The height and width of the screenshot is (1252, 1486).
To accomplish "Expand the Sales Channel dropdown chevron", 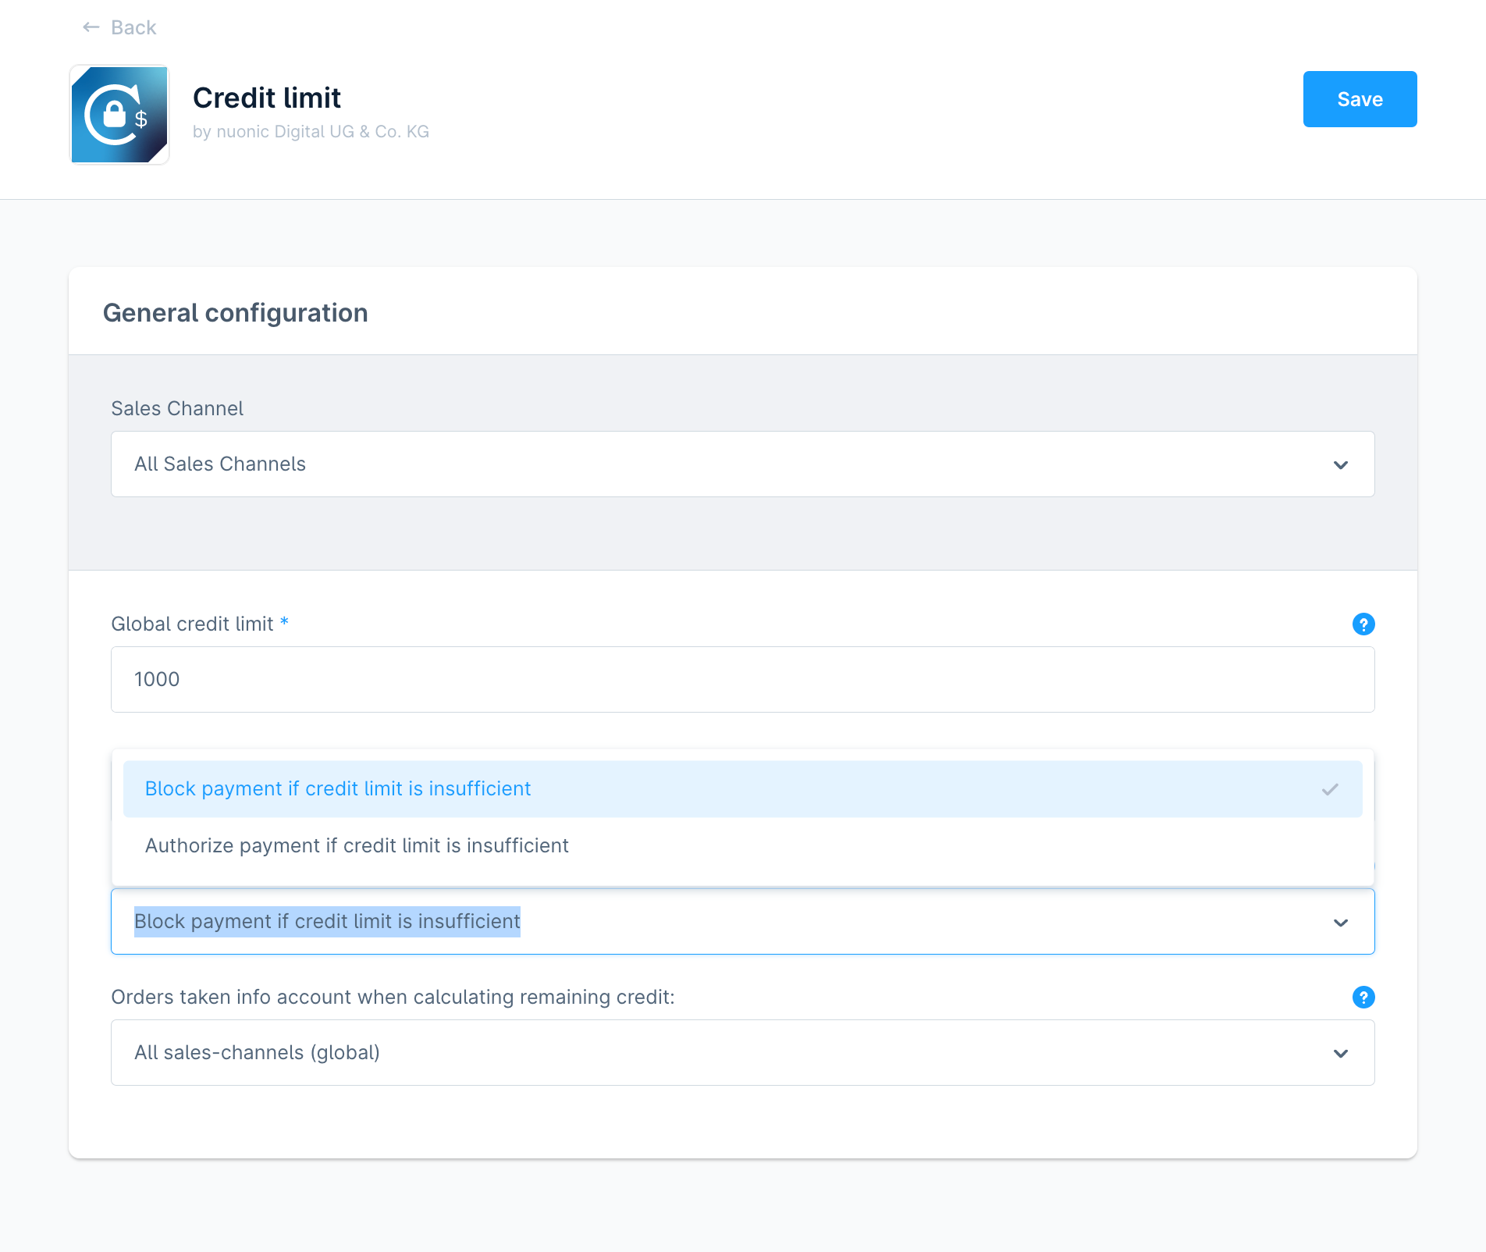I will coord(1340,464).
